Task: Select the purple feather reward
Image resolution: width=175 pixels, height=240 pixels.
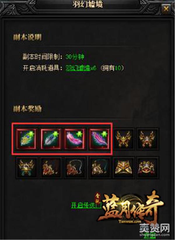Action: (99, 139)
